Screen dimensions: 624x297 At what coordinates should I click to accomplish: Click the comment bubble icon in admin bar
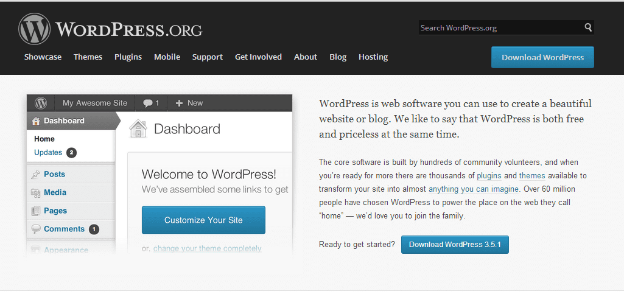148,103
